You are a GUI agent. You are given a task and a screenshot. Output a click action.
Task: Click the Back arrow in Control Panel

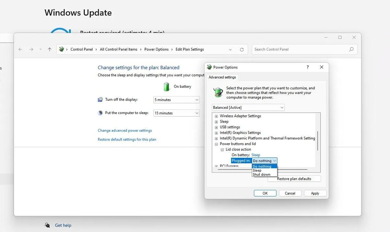[x=20, y=49]
